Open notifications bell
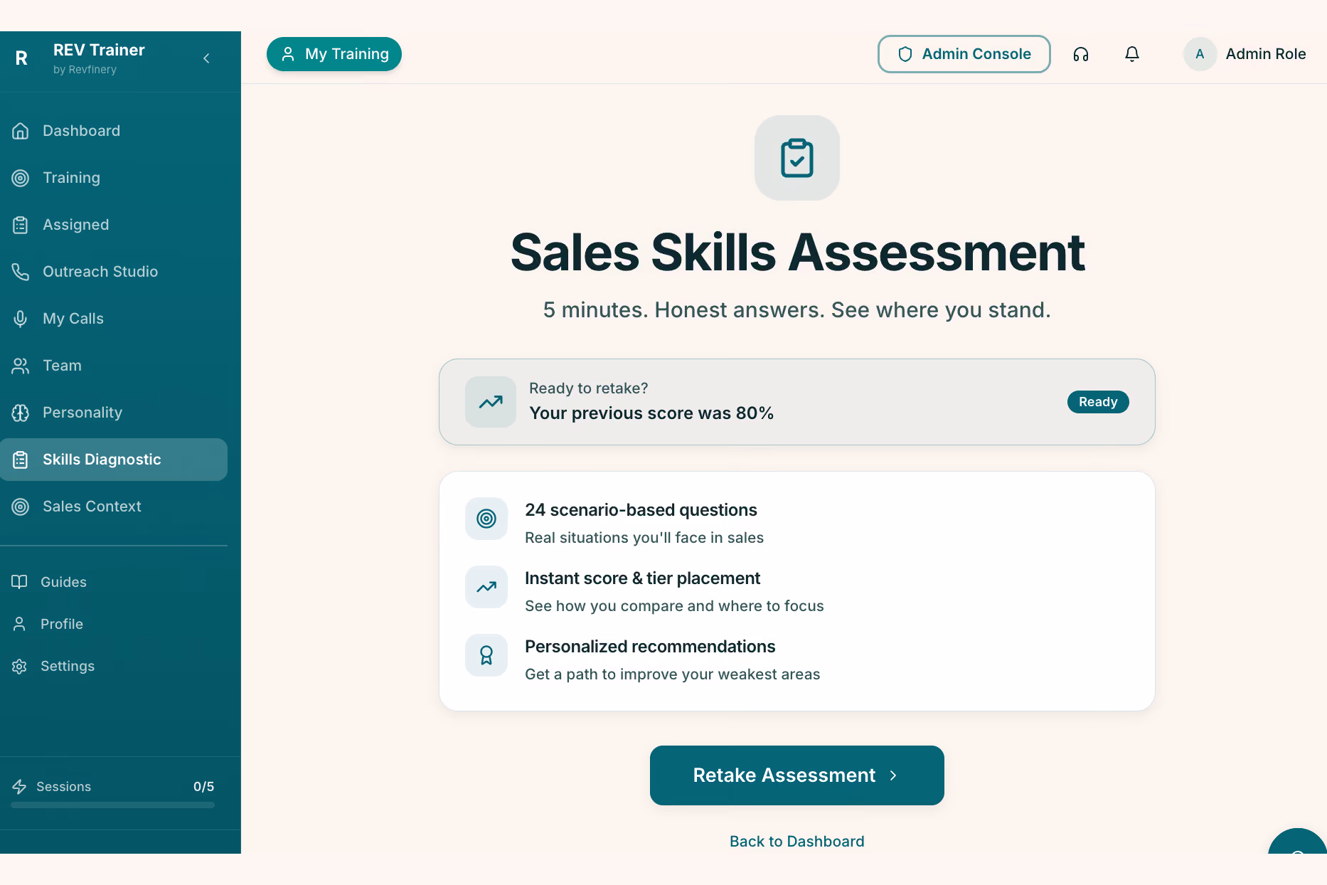This screenshot has height=885, width=1327. coord(1132,54)
